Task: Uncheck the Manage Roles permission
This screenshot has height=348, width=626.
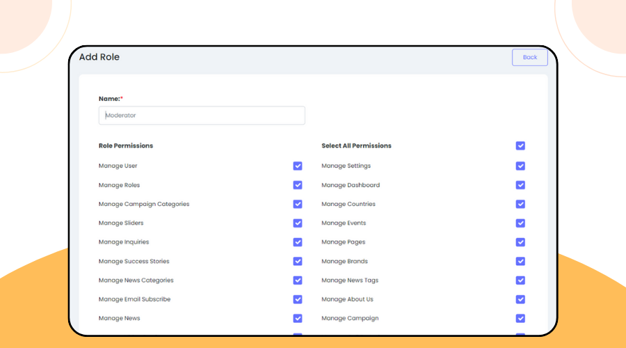Action: pyautogui.click(x=298, y=185)
